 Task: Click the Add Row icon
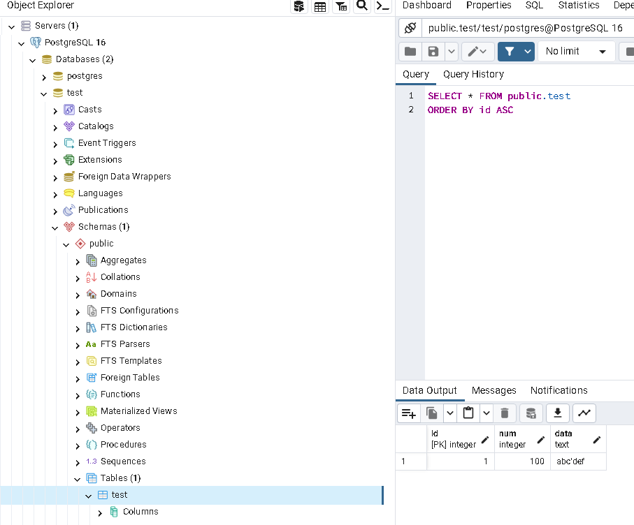pos(408,413)
